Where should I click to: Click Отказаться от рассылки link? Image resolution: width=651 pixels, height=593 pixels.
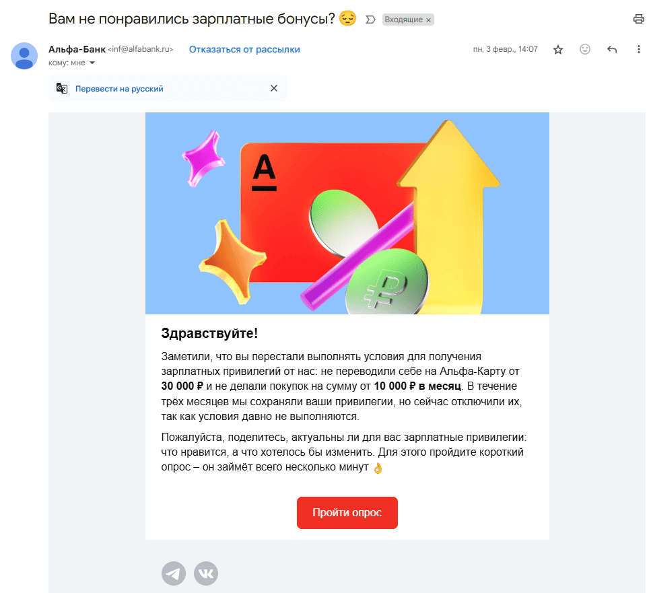tap(244, 49)
